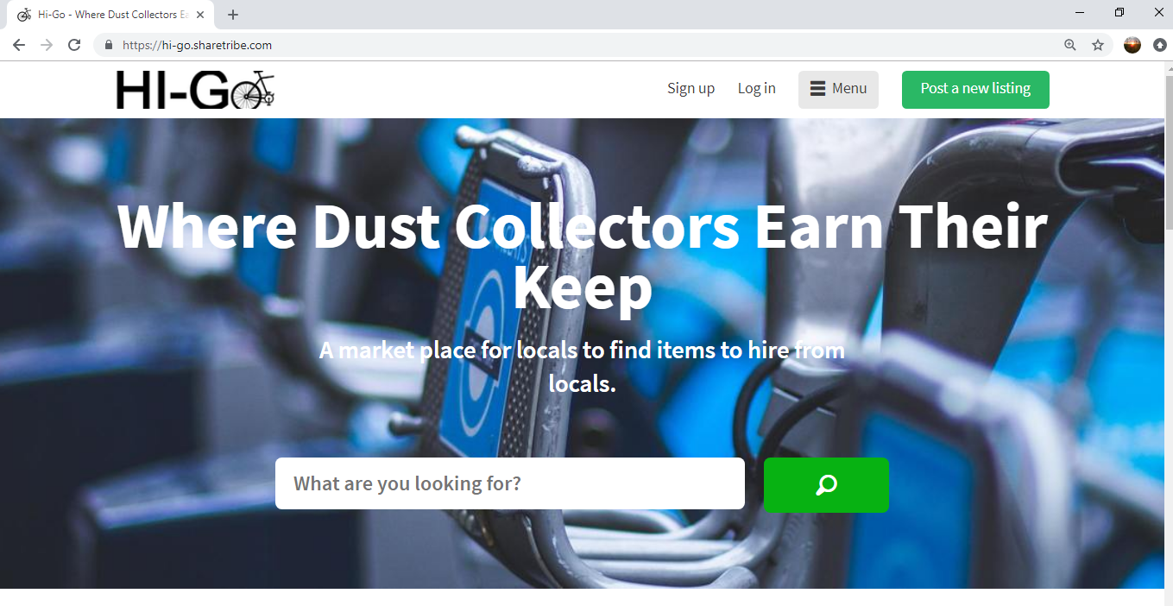Click the browser forward arrow

[47, 45]
